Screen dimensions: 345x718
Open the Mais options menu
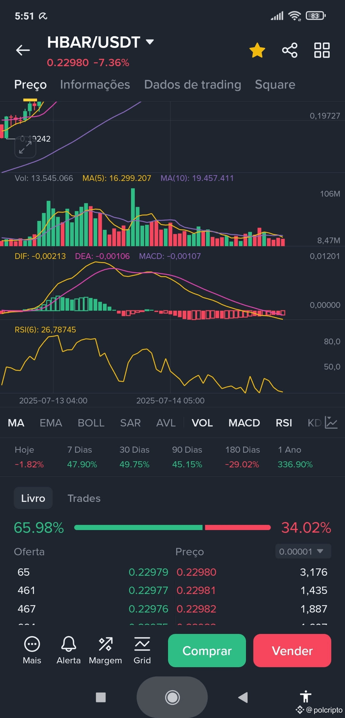point(32,650)
